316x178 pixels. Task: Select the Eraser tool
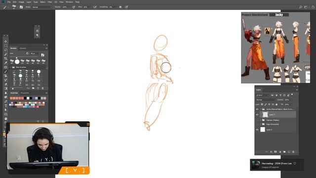5,85
